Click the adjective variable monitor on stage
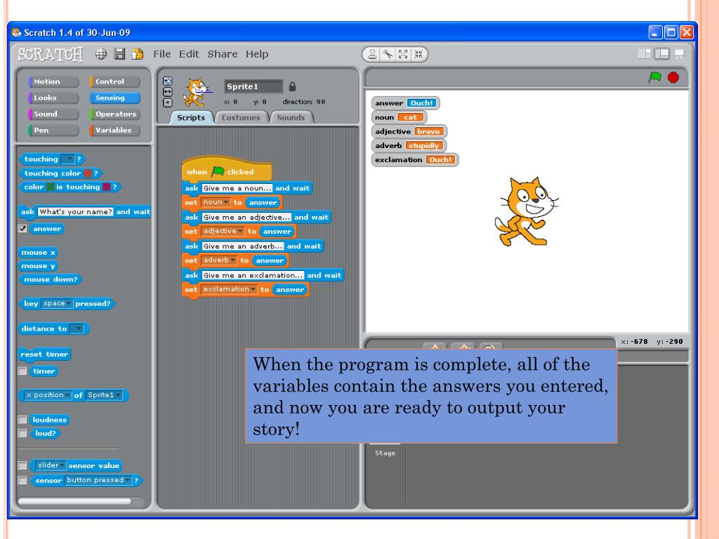The image size is (719, 539). tap(409, 131)
